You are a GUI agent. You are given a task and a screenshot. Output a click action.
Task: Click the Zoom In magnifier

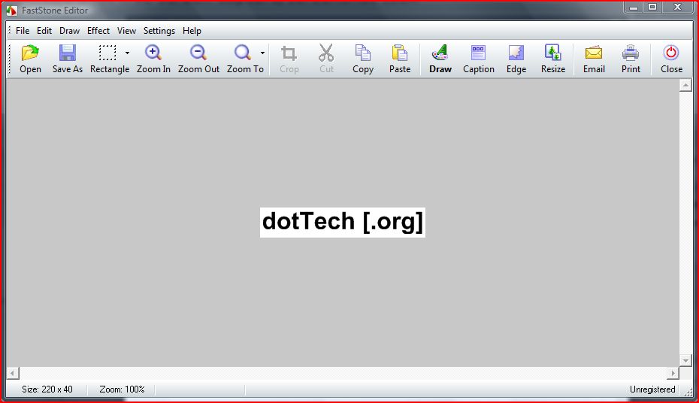(153, 53)
